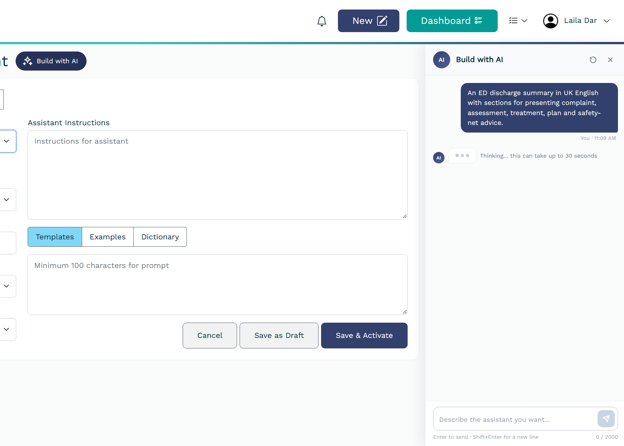The height and width of the screenshot is (446, 624).
Task: Click the ED discharge summary message bubble
Action: click(539, 108)
